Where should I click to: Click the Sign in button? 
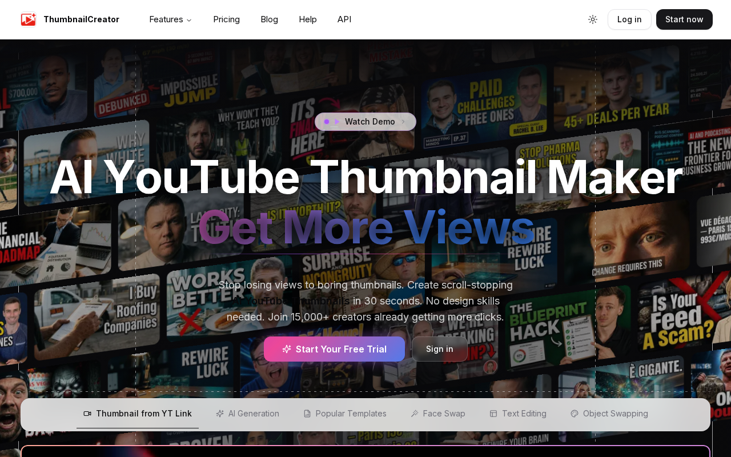click(x=440, y=349)
